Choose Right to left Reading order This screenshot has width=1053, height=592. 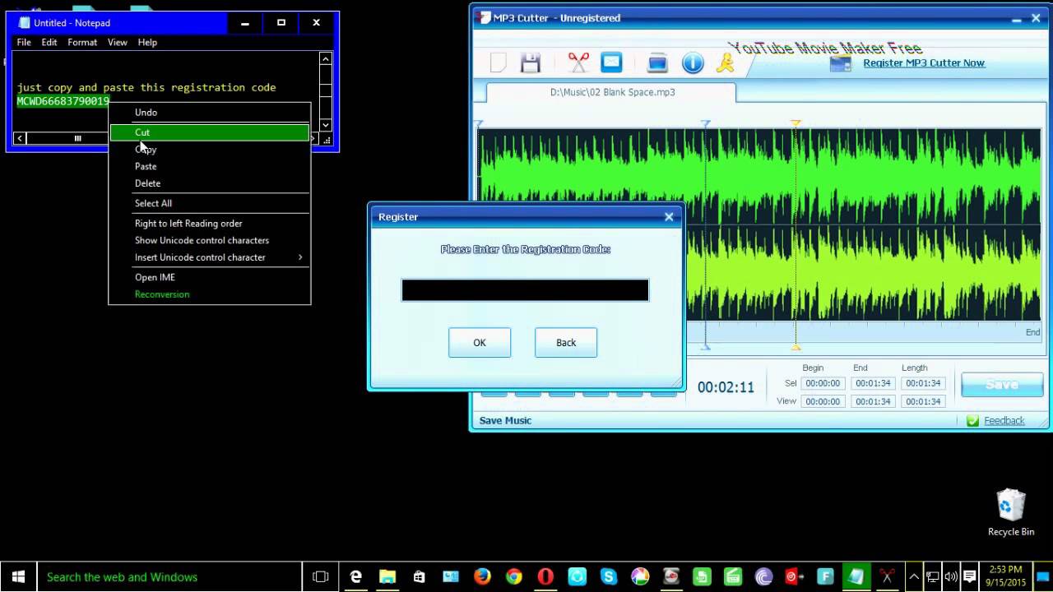point(210,224)
